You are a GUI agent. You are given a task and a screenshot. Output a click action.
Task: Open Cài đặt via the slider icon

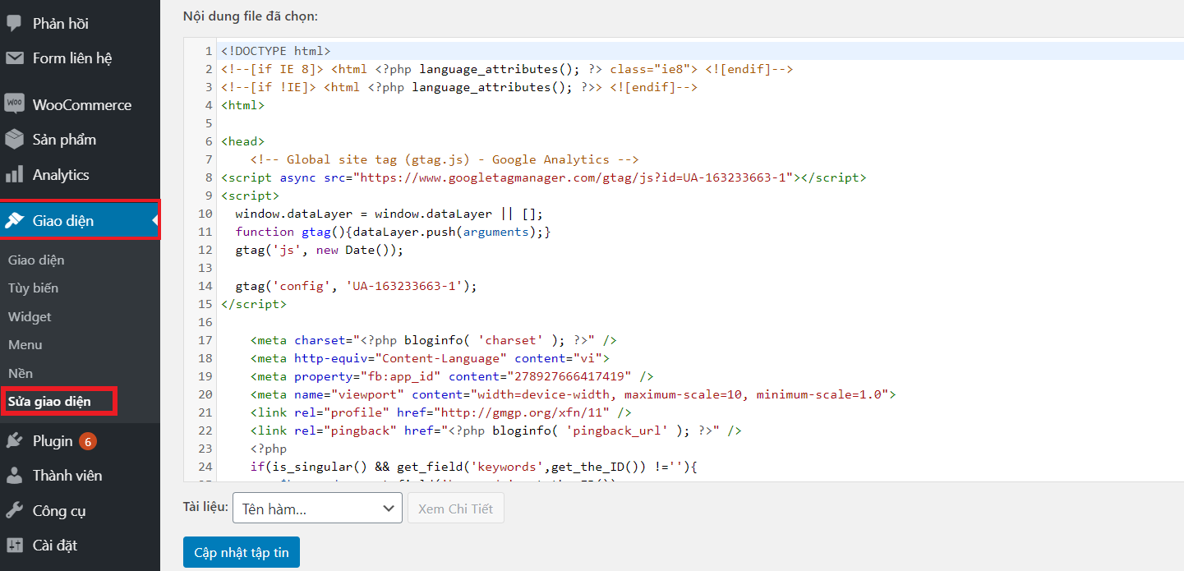tap(16, 545)
